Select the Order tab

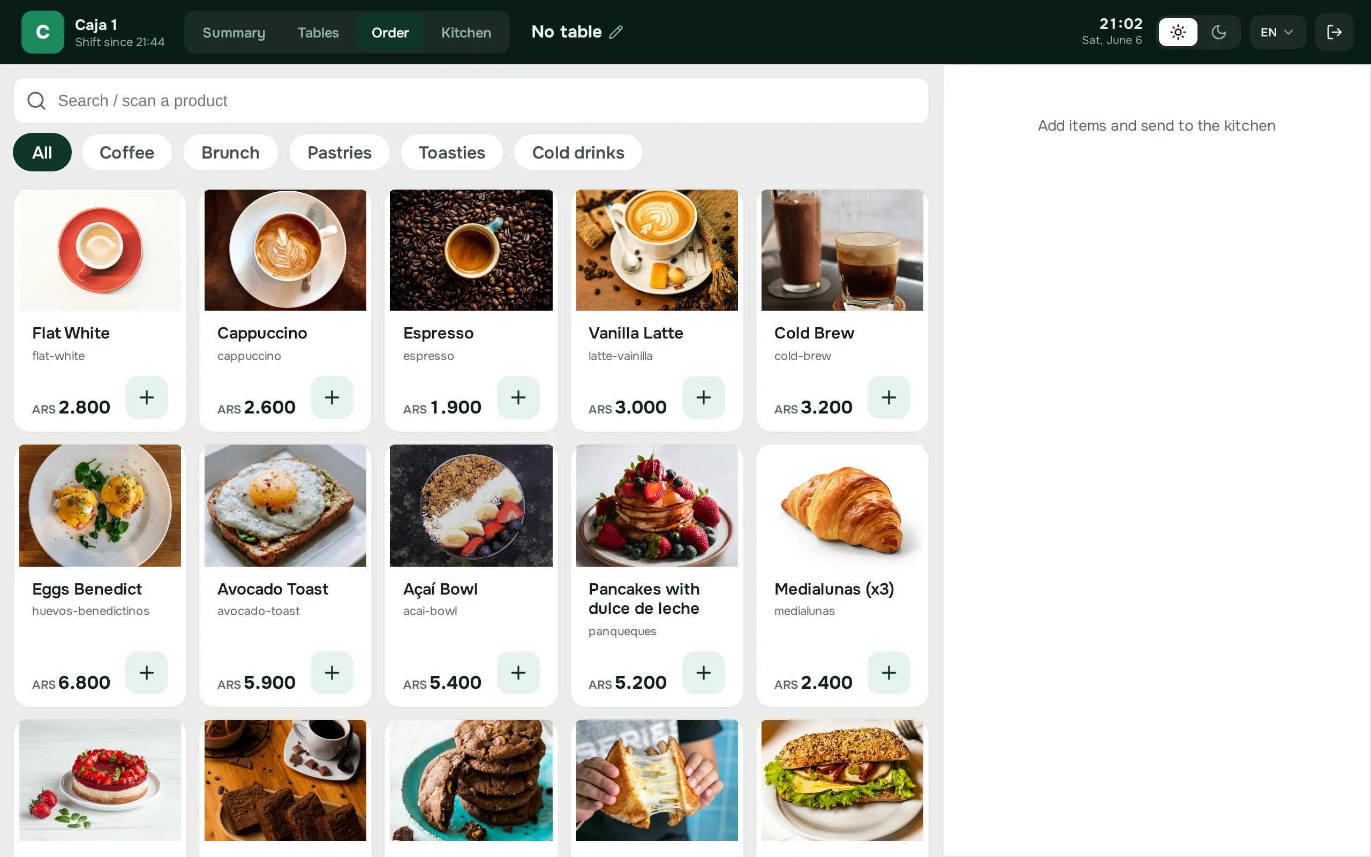click(390, 33)
